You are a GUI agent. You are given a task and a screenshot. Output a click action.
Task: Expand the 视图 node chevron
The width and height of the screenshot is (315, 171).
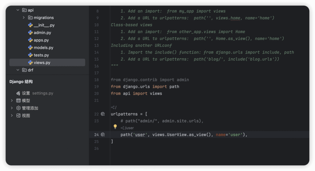click(x=12, y=116)
